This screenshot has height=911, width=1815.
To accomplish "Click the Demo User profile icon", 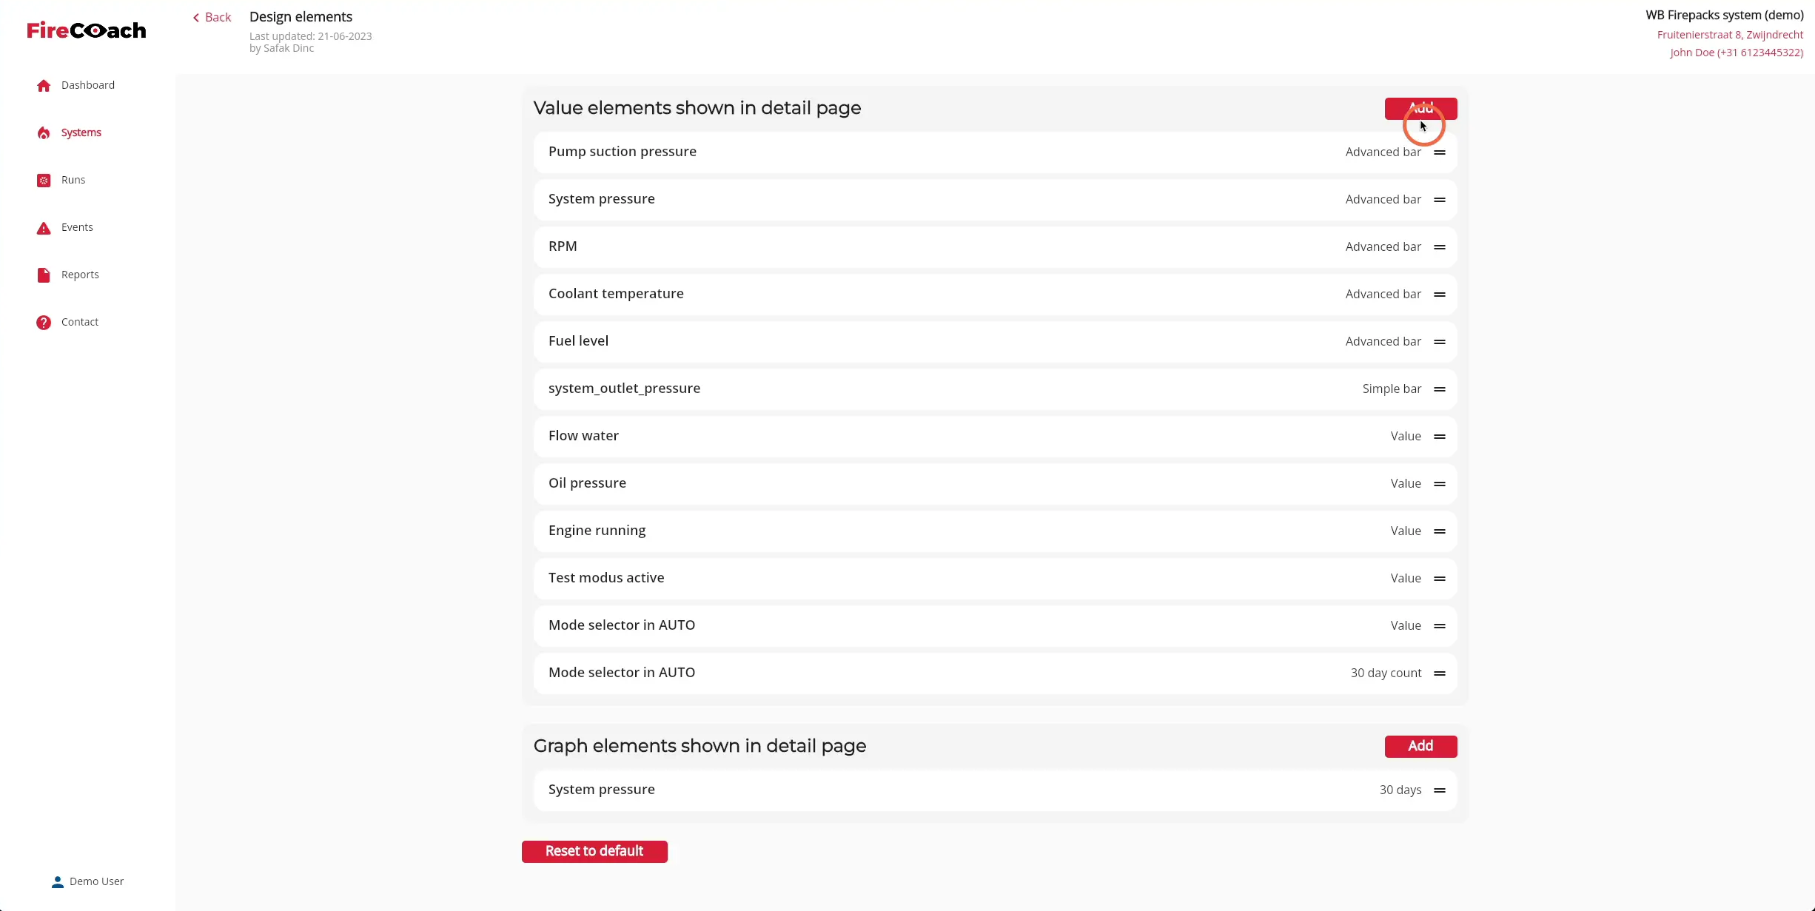I will (58, 881).
